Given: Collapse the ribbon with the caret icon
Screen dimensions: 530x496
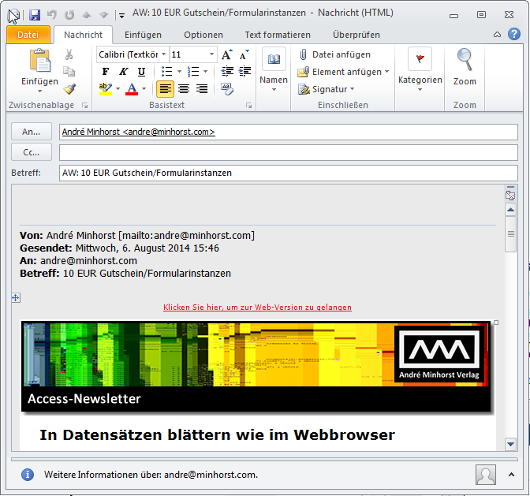Looking at the screenshot, I should 497,35.
